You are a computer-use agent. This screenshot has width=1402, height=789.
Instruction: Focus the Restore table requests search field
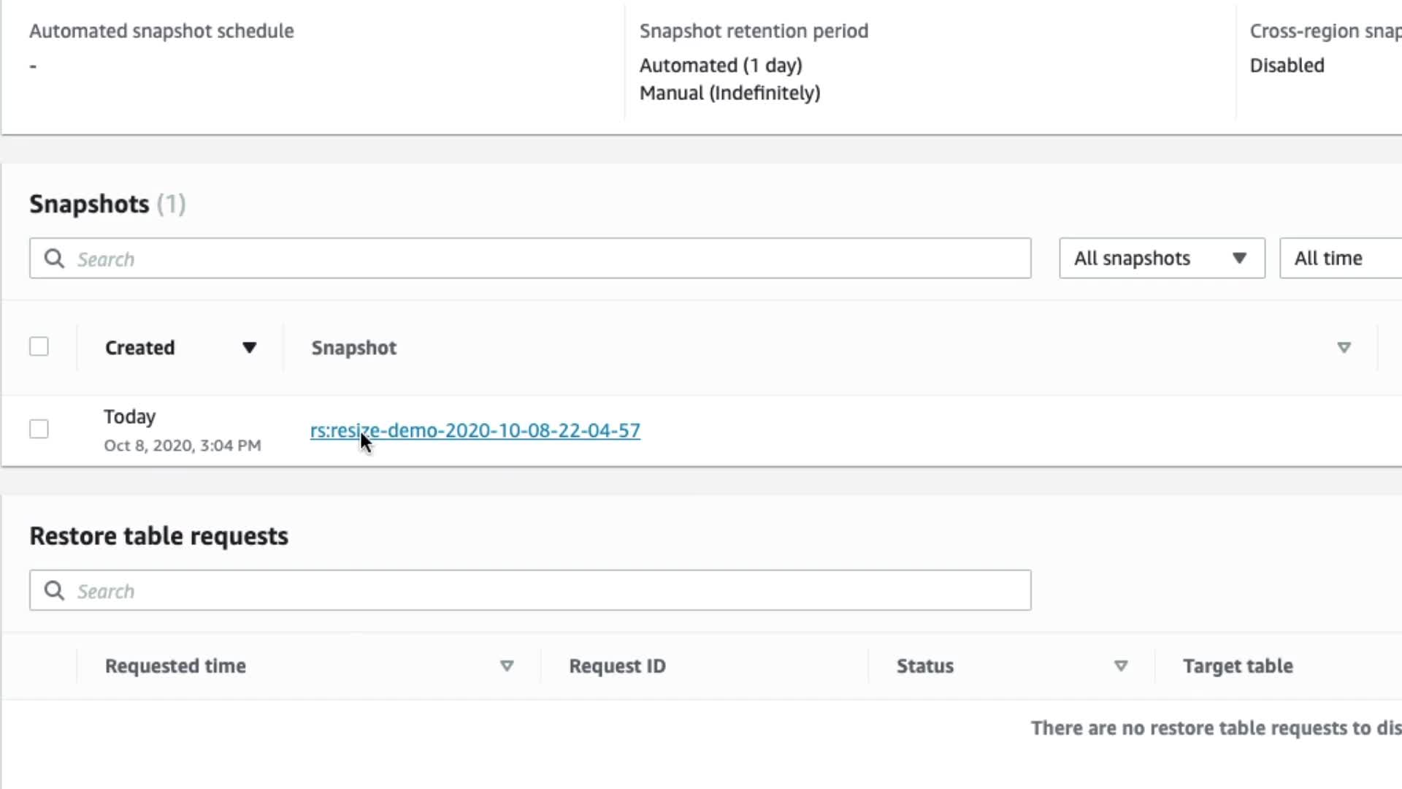548,590
